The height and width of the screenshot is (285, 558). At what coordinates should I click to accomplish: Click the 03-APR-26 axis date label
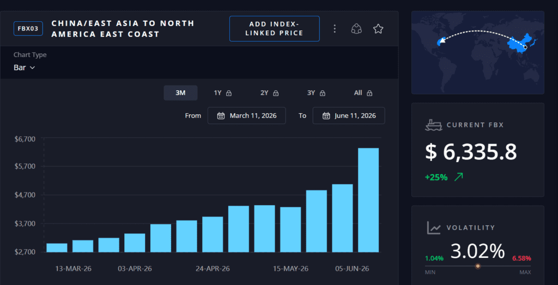pyautogui.click(x=135, y=269)
